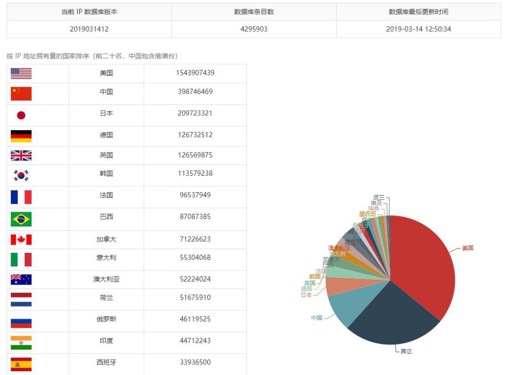Click the value 55304068
The height and width of the screenshot is (375, 518).
pyautogui.click(x=195, y=257)
